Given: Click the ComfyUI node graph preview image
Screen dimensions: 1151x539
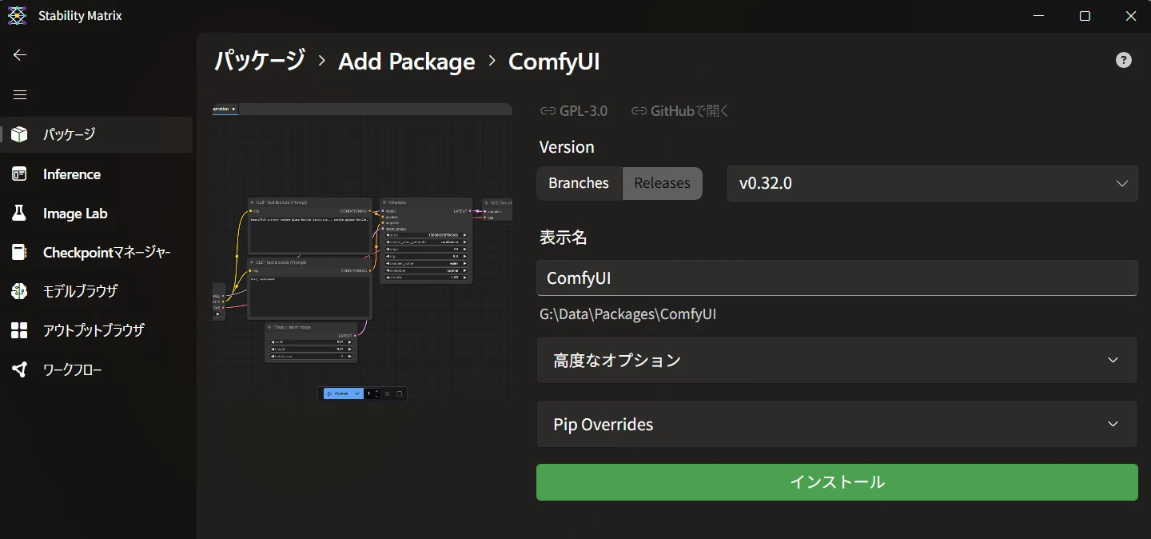Looking at the screenshot, I should click(362, 253).
